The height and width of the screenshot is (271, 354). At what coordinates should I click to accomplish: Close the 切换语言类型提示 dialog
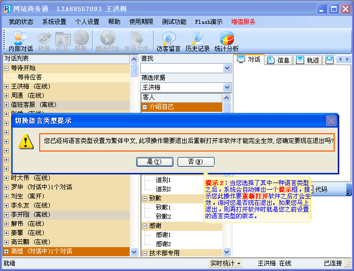click(x=331, y=121)
